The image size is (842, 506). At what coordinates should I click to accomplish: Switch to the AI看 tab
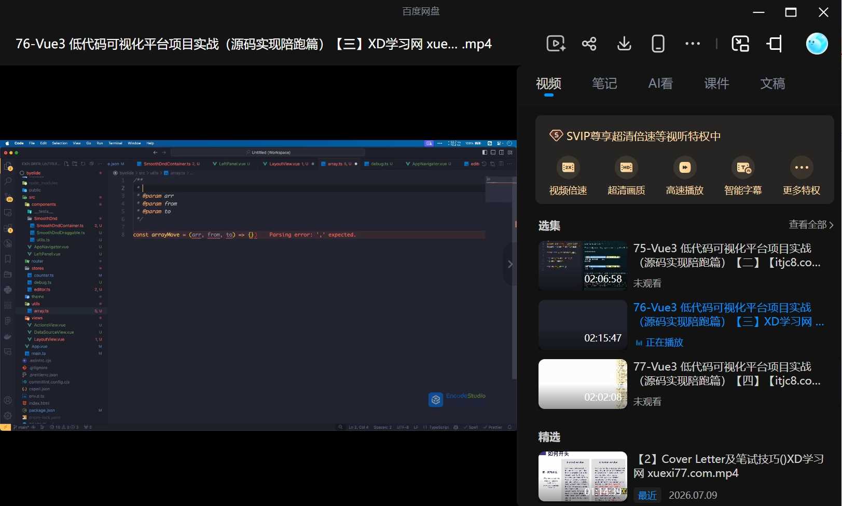point(660,84)
